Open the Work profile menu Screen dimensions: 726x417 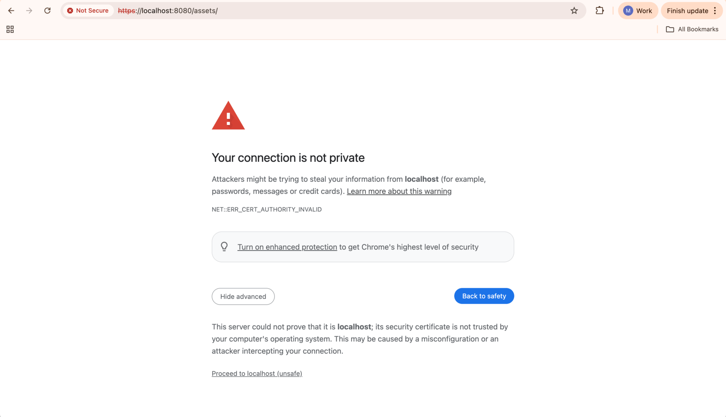tap(637, 11)
